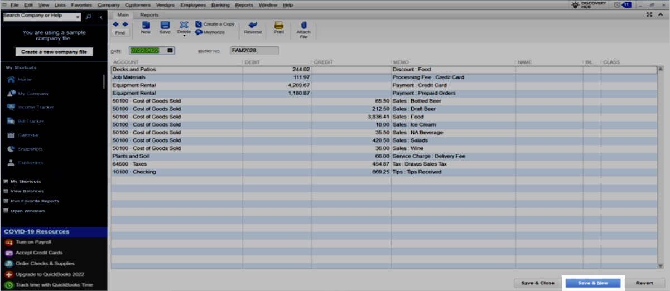Viewport: 670px width, 291px height.
Task: Click the Entry No. field
Action: 254,51
